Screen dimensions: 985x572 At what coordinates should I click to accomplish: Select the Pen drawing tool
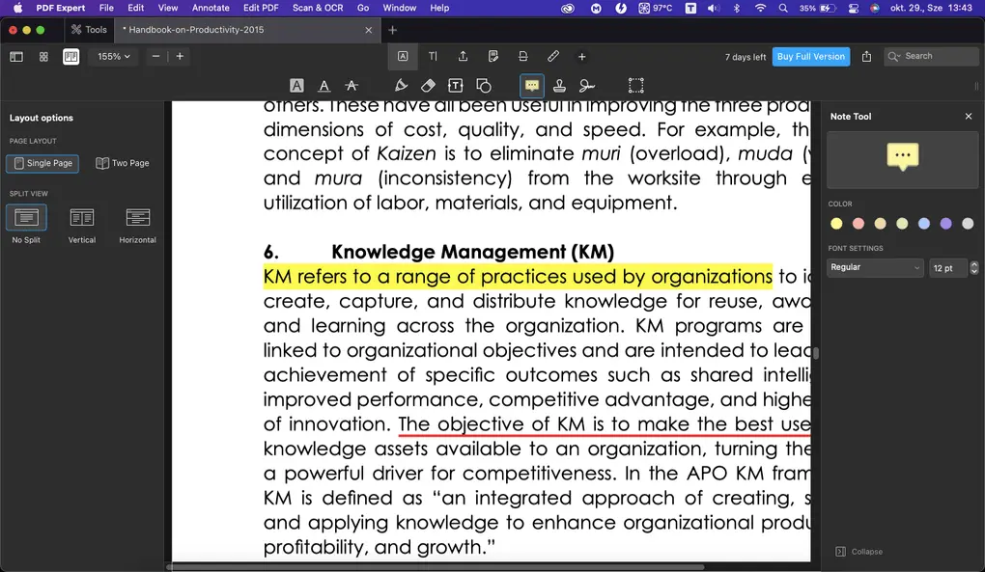pos(401,85)
